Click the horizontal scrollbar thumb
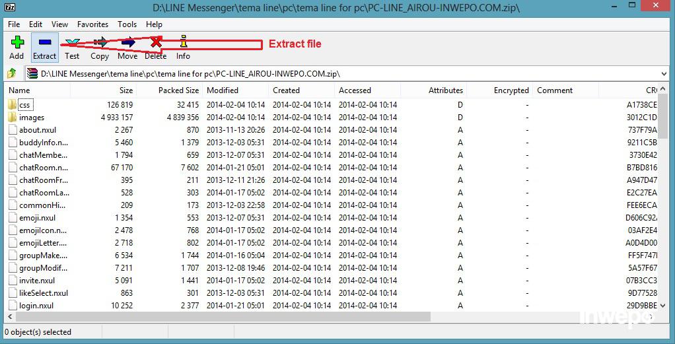The width and height of the screenshot is (675, 344). pos(223,316)
